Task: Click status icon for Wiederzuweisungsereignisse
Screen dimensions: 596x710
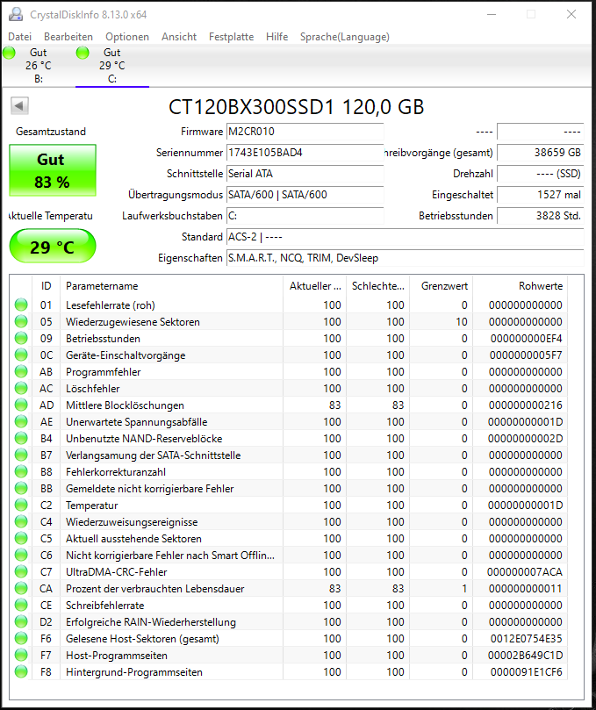Action: (x=21, y=522)
